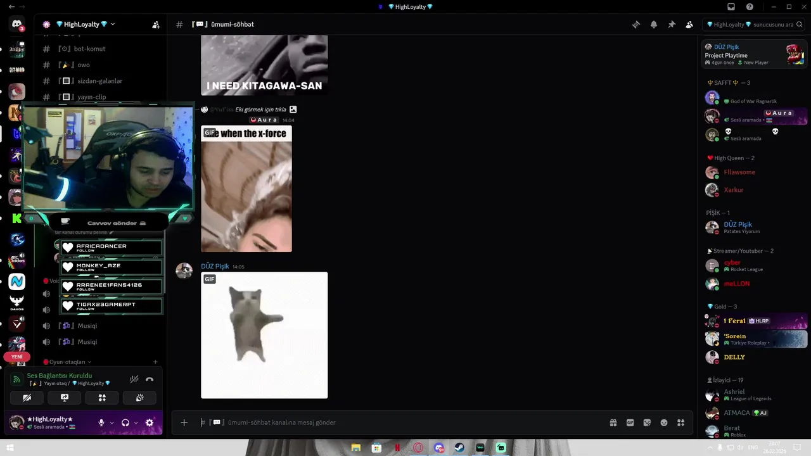Open the gift icon in message bar
This screenshot has width=811, height=456.
pyautogui.click(x=613, y=422)
